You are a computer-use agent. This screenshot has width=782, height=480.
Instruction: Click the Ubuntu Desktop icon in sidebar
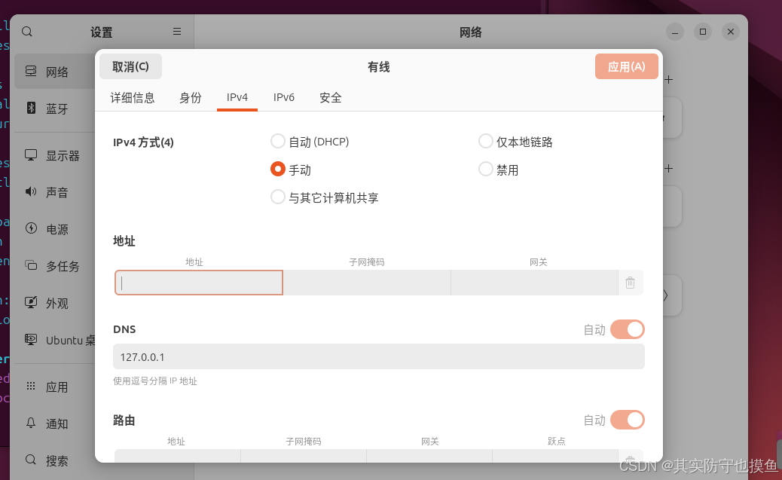coord(31,339)
